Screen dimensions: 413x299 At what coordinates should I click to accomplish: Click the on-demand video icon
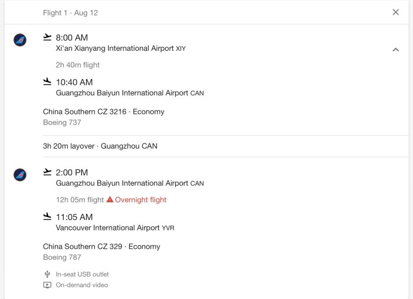47,285
